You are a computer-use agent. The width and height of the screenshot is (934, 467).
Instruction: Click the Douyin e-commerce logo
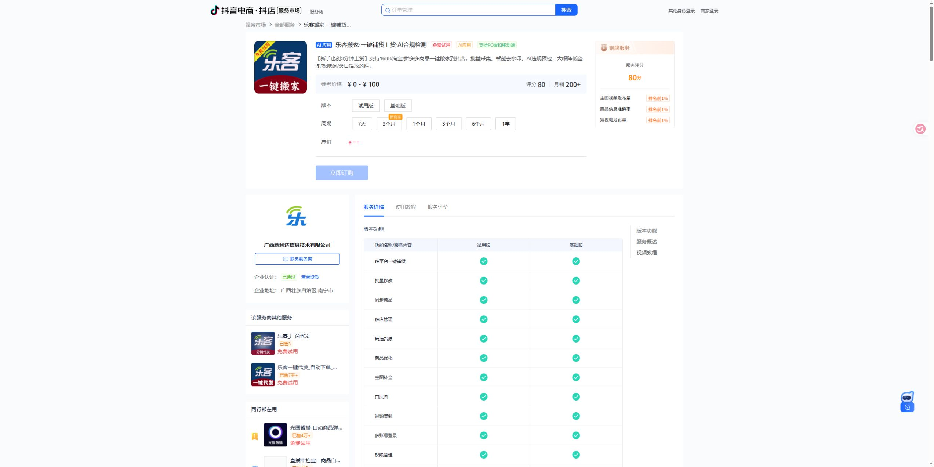[256, 10]
